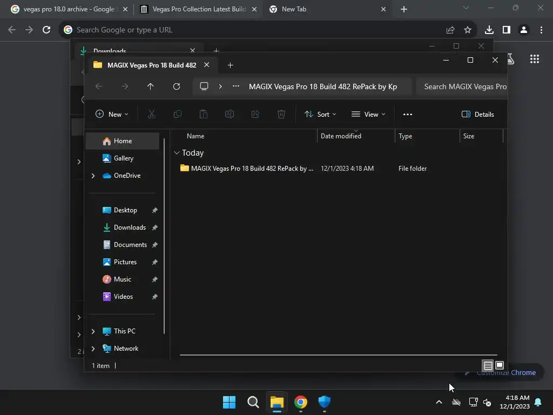Reload the Chrome page
The width and height of the screenshot is (553, 415).
46,30
